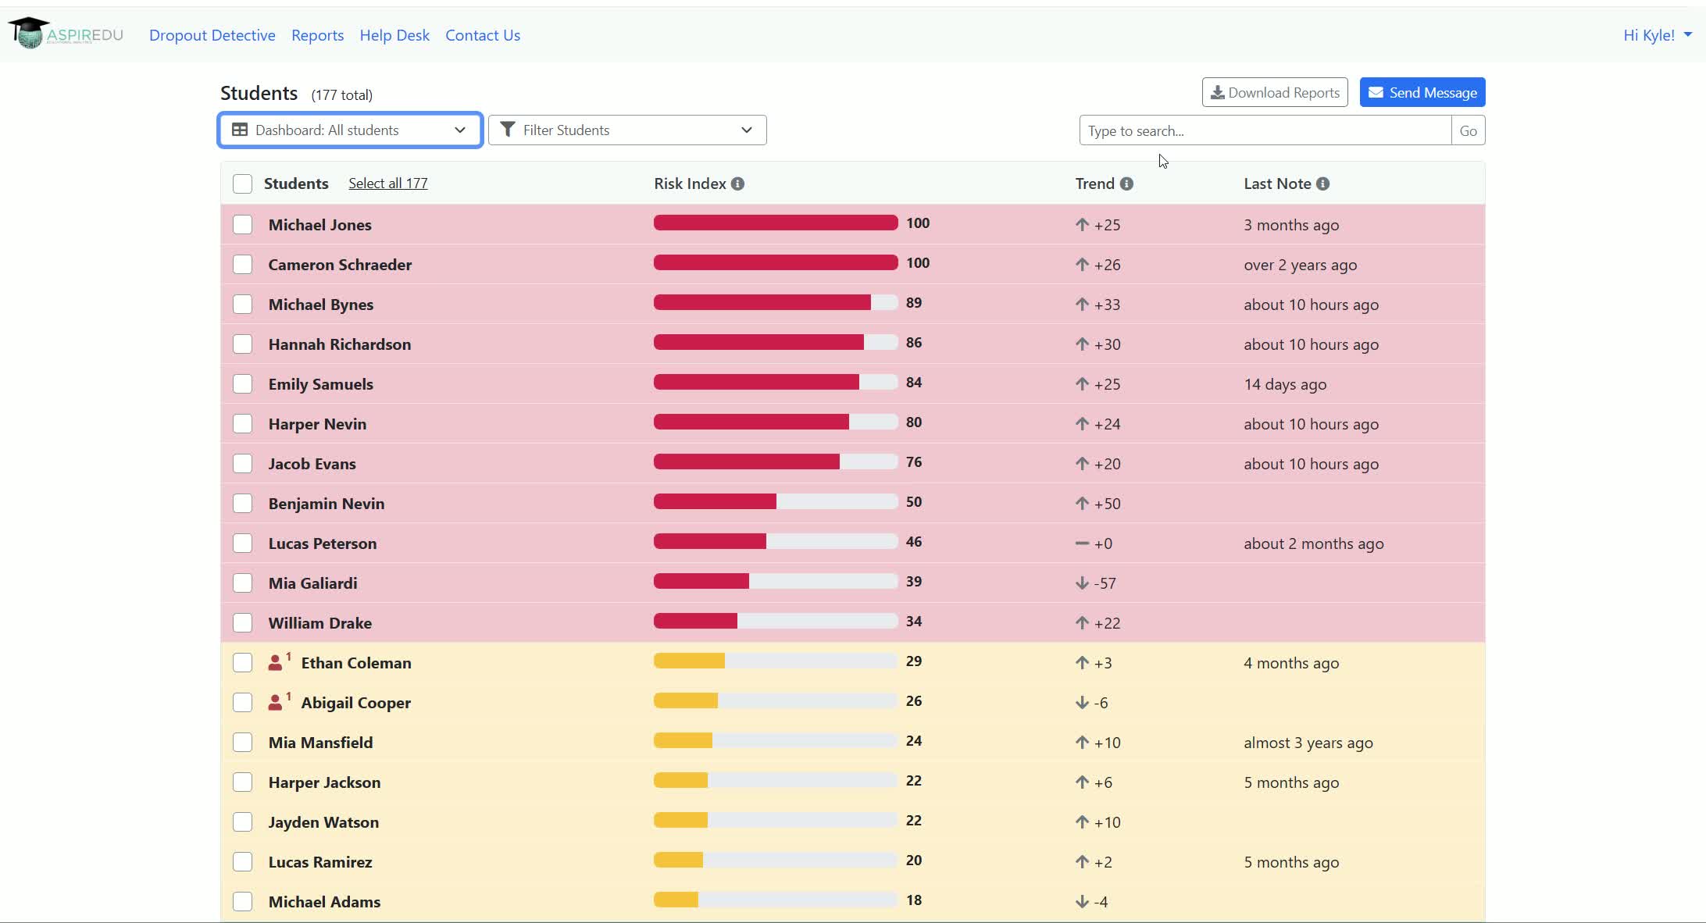Click Emily Samuels's "14 days ago" note
1706x923 pixels.
1285,384
